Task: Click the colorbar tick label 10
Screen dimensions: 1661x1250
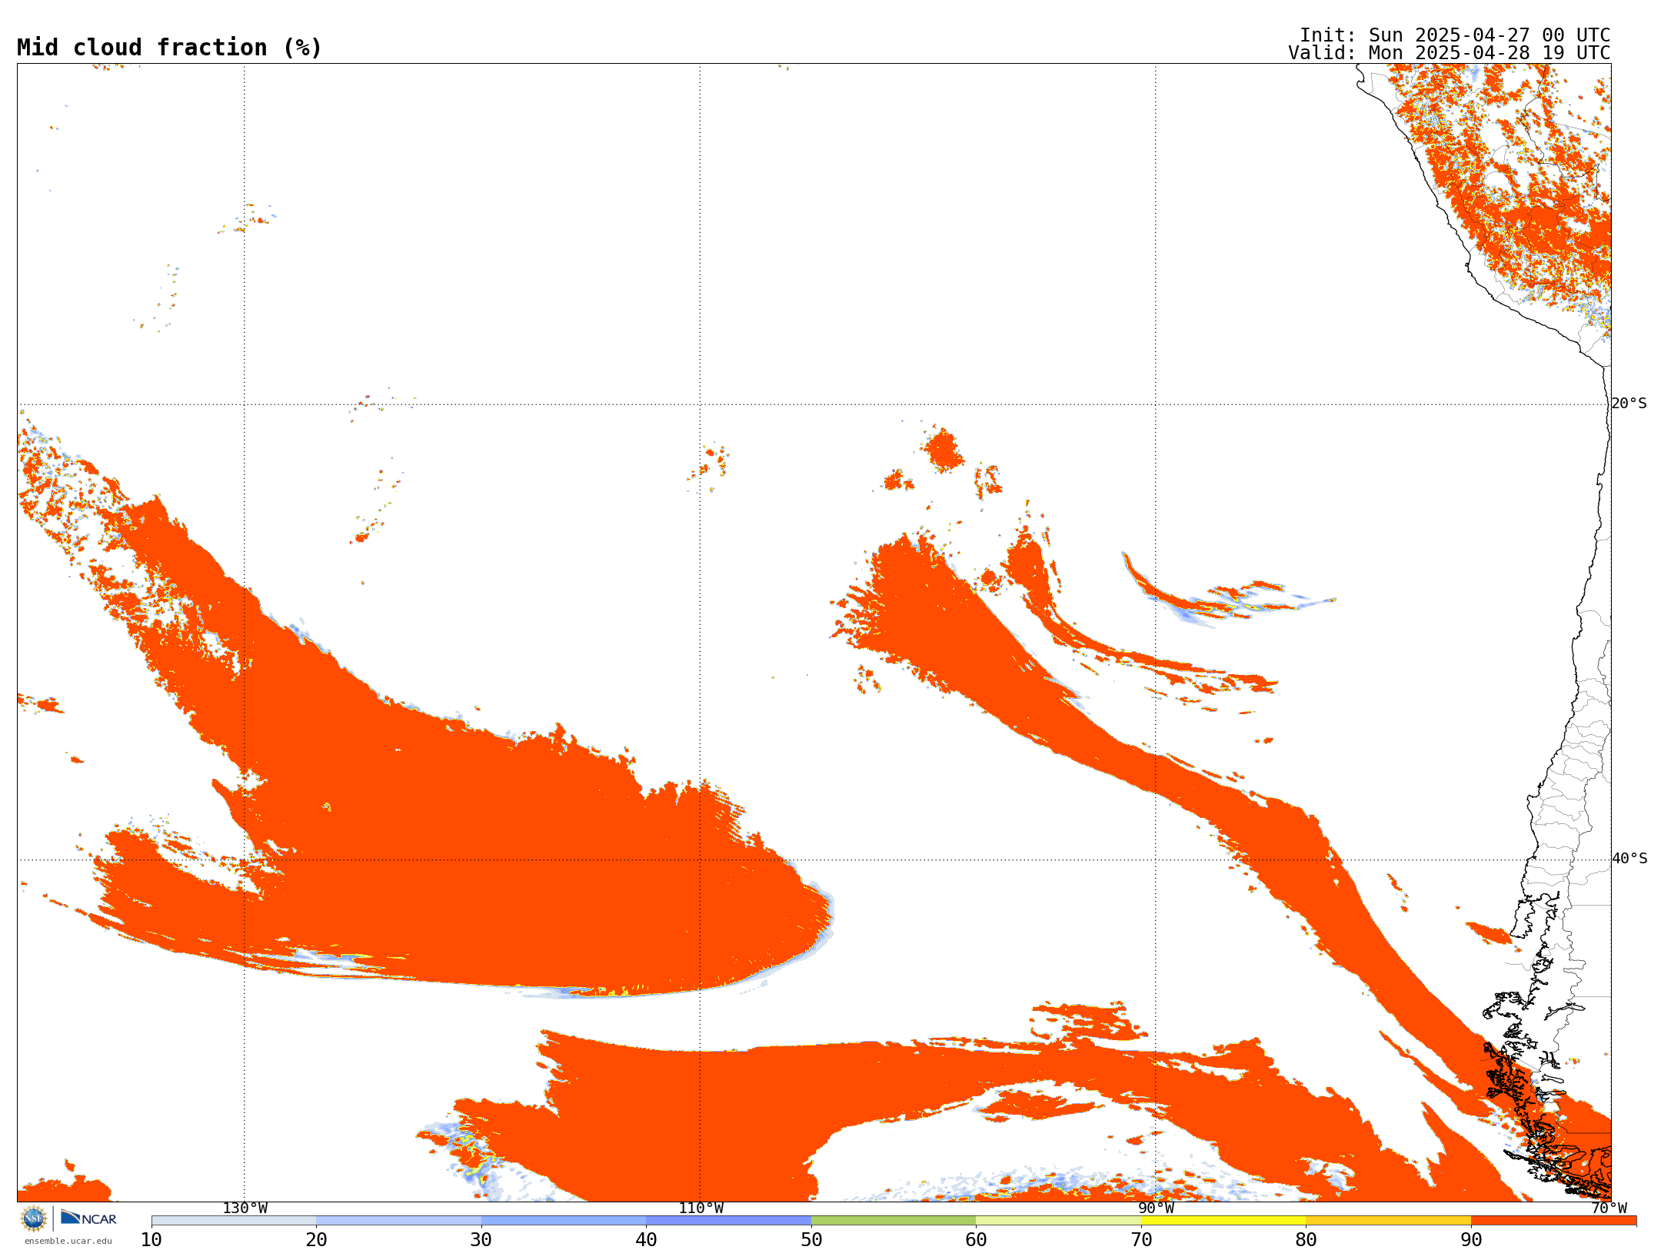Action: point(151,1240)
